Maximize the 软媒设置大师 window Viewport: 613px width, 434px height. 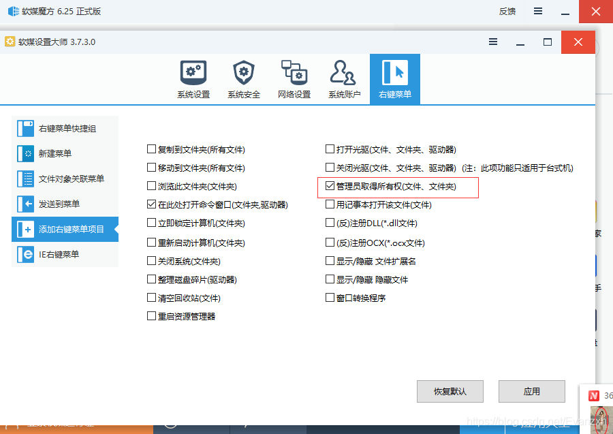pyautogui.click(x=548, y=42)
